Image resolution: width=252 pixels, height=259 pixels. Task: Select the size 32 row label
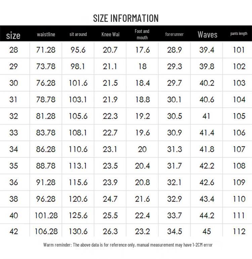coord(13,116)
